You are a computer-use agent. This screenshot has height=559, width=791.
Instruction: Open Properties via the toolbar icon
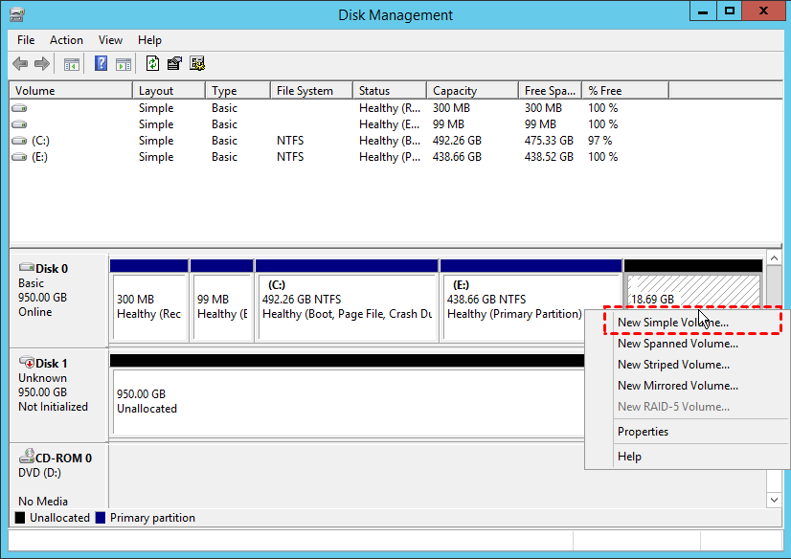[176, 63]
